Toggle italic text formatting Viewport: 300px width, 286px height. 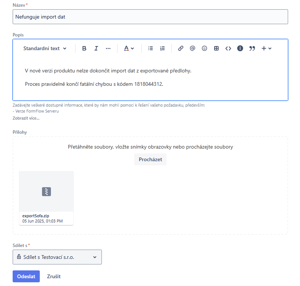(96, 48)
